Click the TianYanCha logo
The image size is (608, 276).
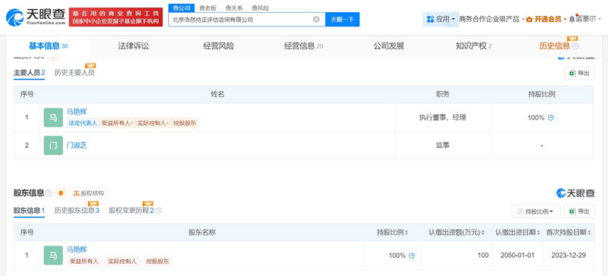tap(36, 17)
